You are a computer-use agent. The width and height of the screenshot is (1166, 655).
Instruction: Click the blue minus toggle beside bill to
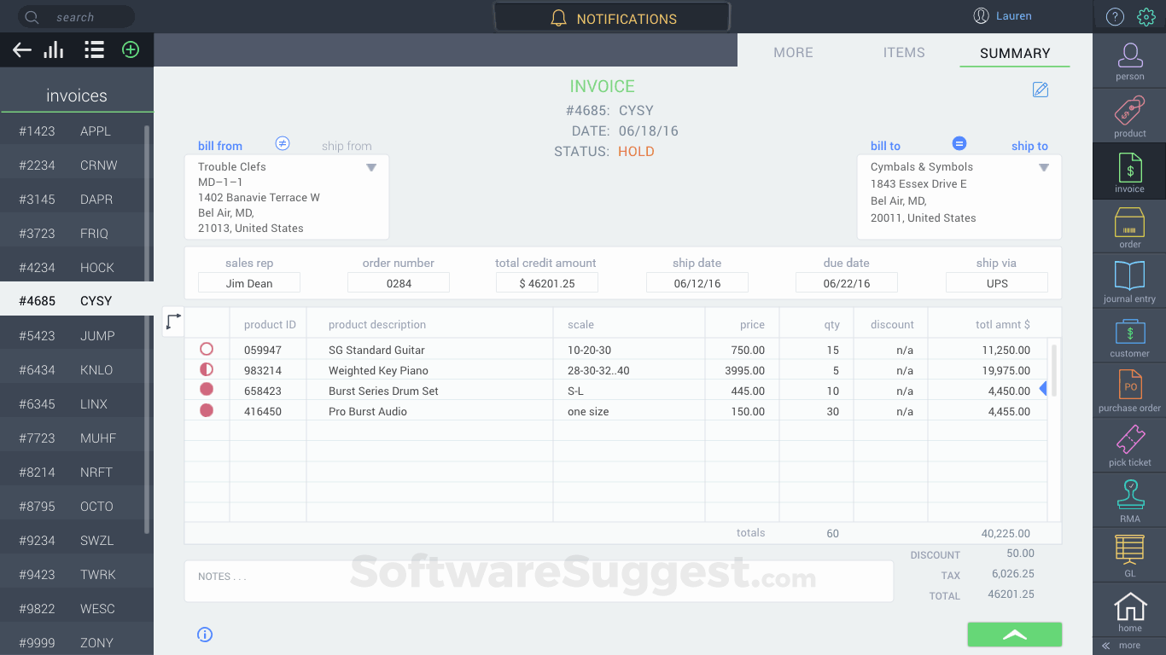coord(959,143)
